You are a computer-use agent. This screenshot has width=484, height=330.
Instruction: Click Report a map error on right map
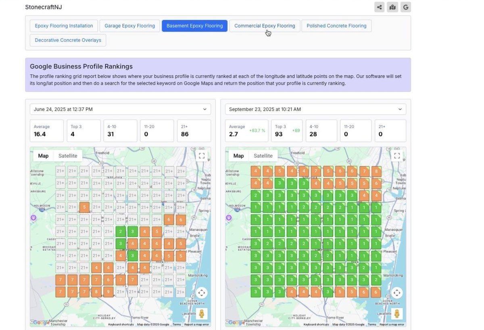392,324
